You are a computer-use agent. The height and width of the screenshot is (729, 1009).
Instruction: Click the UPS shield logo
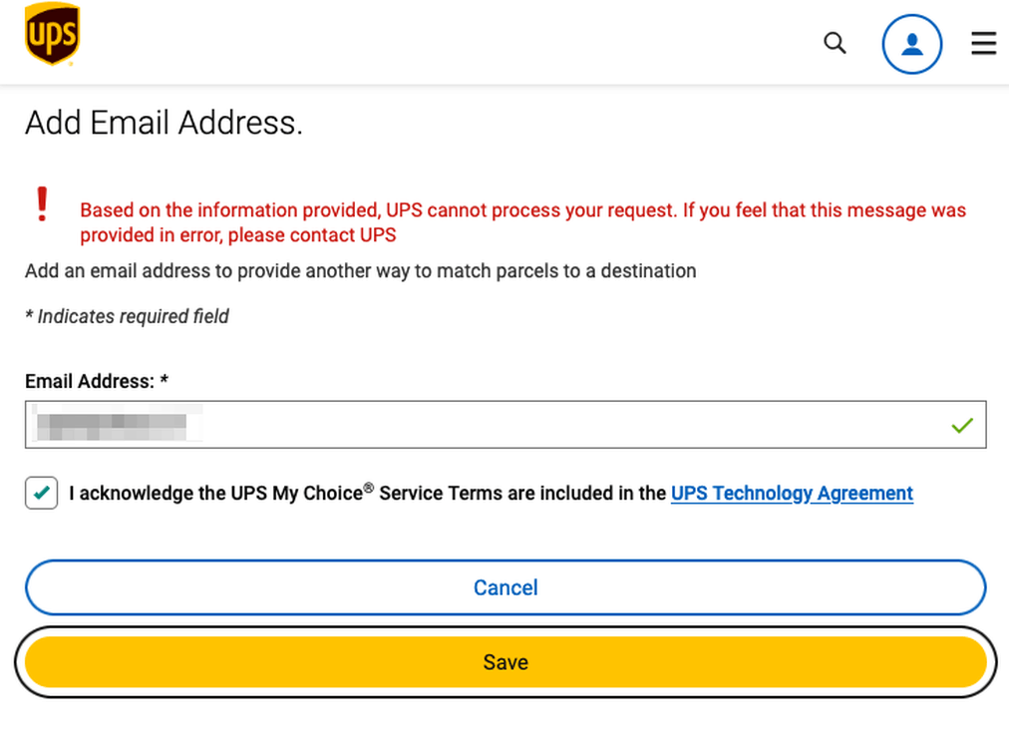(x=52, y=34)
